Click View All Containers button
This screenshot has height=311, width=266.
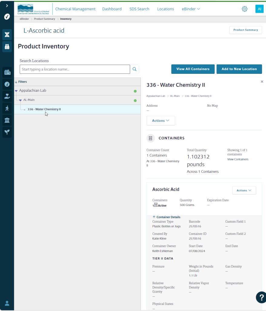click(193, 69)
